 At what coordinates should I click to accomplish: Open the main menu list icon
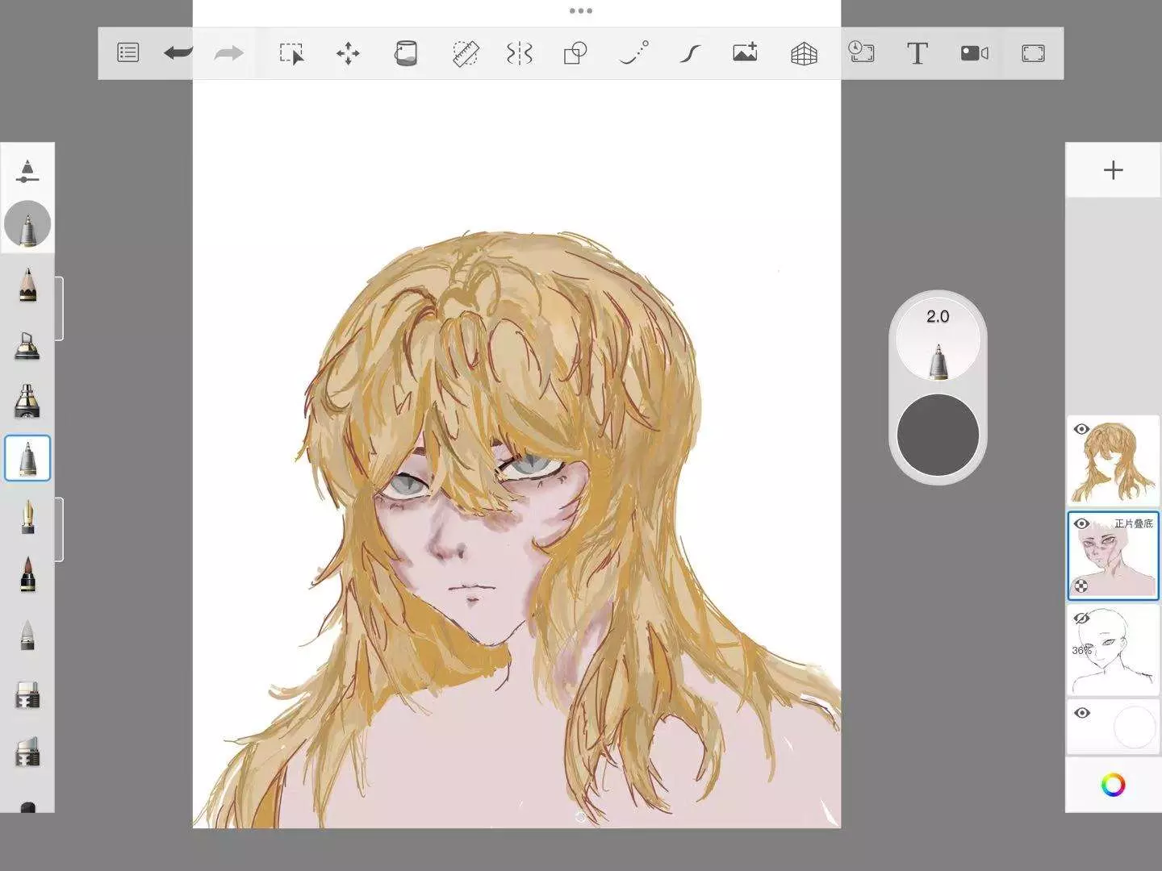127,53
